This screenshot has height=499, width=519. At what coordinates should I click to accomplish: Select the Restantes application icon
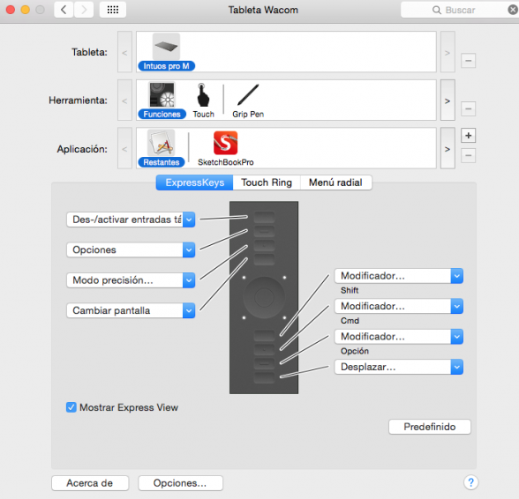click(x=162, y=143)
